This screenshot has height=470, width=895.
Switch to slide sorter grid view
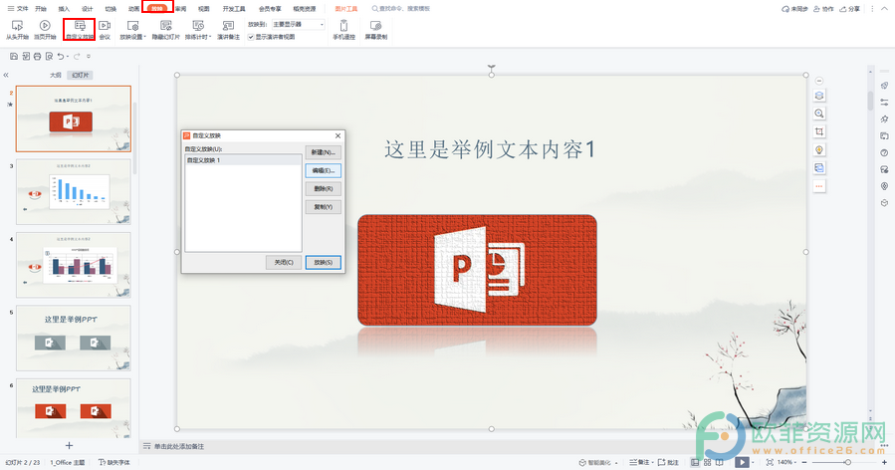point(707,462)
